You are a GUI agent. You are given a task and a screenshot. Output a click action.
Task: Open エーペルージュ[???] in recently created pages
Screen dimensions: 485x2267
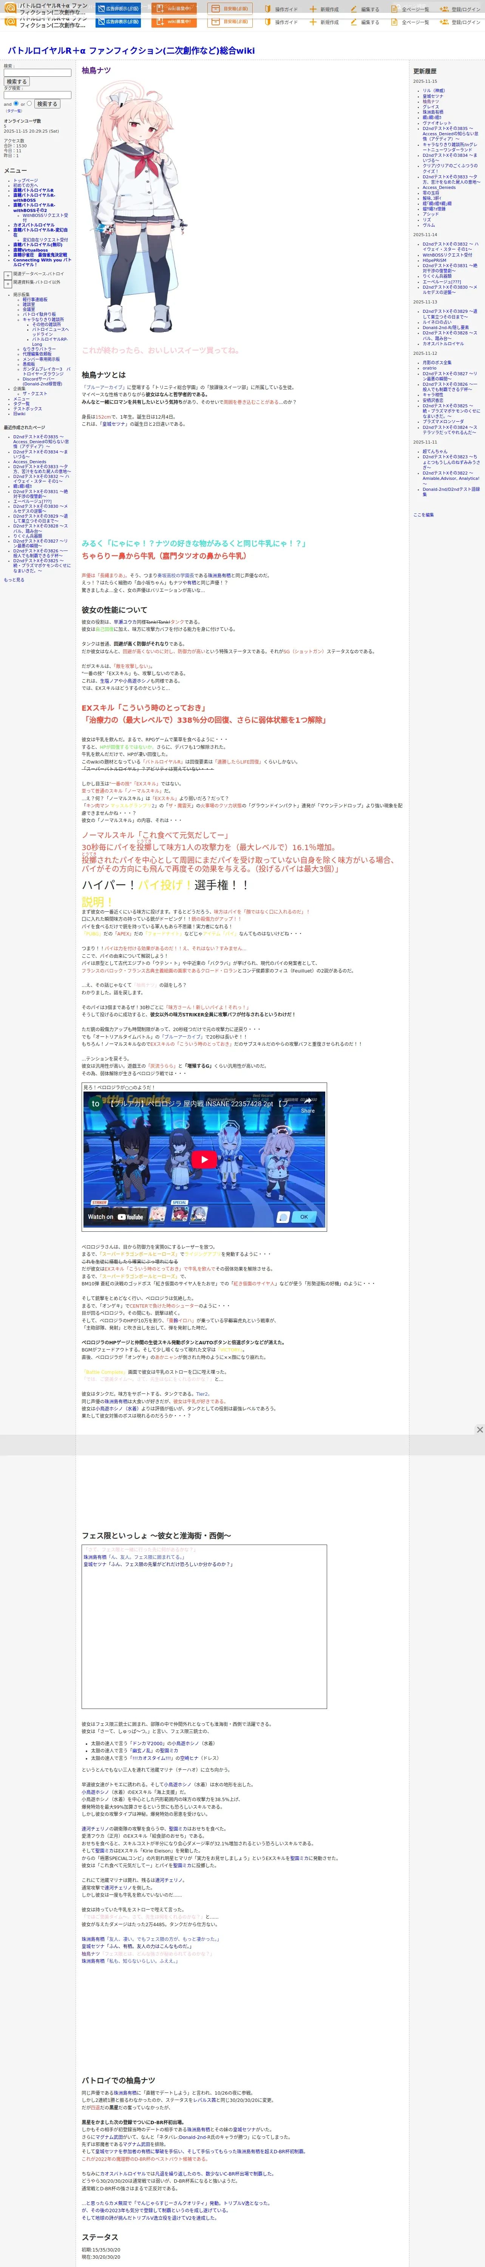(32, 502)
